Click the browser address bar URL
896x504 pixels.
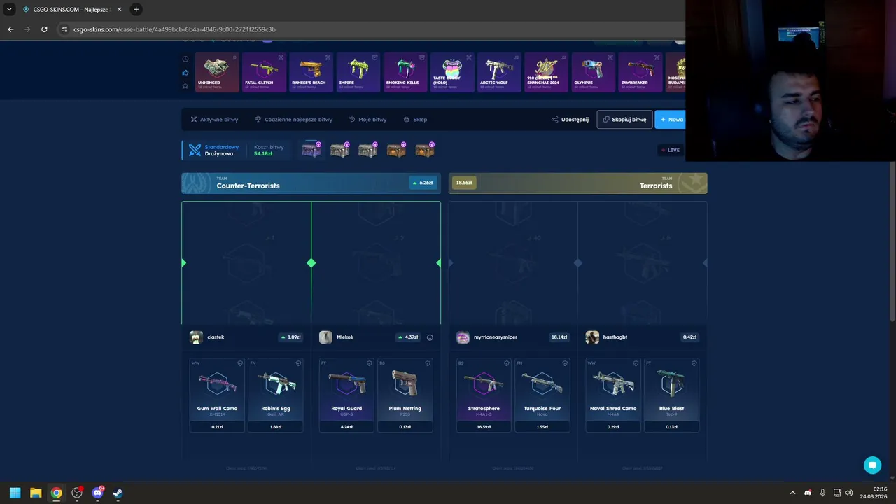[174, 29]
